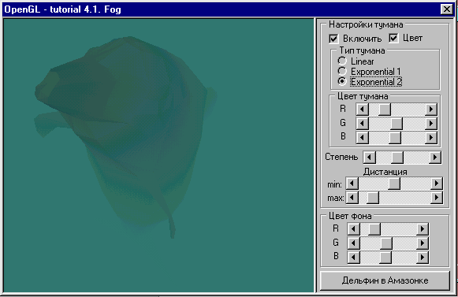The image size is (458, 297).
Task: Click left arrow of fog color B scrollbar
Action: [x=362, y=138]
